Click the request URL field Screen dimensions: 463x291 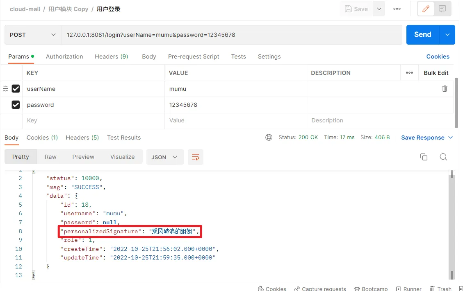coord(232,35)
